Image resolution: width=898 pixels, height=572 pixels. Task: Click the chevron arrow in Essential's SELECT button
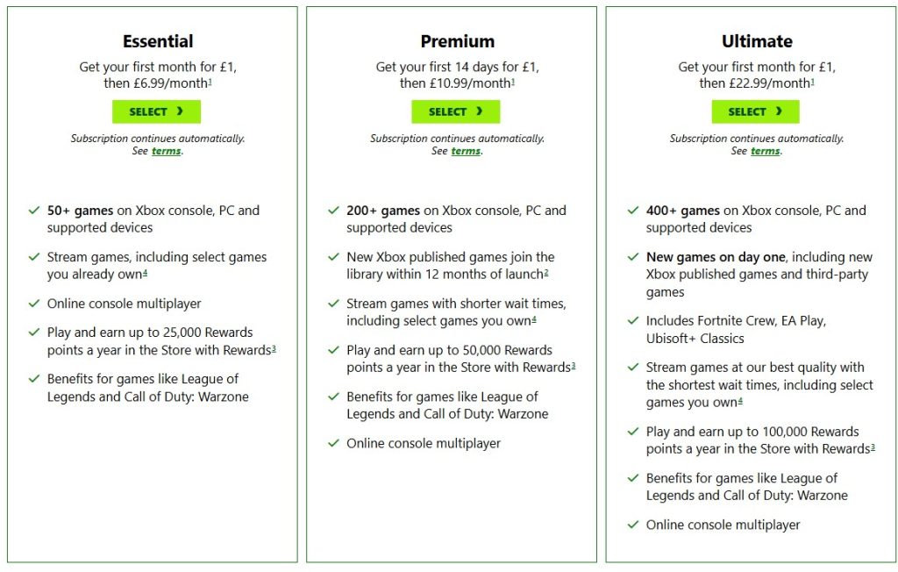[x=178, y=111]
